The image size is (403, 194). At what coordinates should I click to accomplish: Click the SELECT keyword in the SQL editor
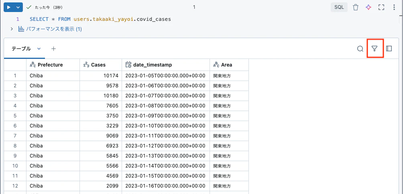coord(39,19)
